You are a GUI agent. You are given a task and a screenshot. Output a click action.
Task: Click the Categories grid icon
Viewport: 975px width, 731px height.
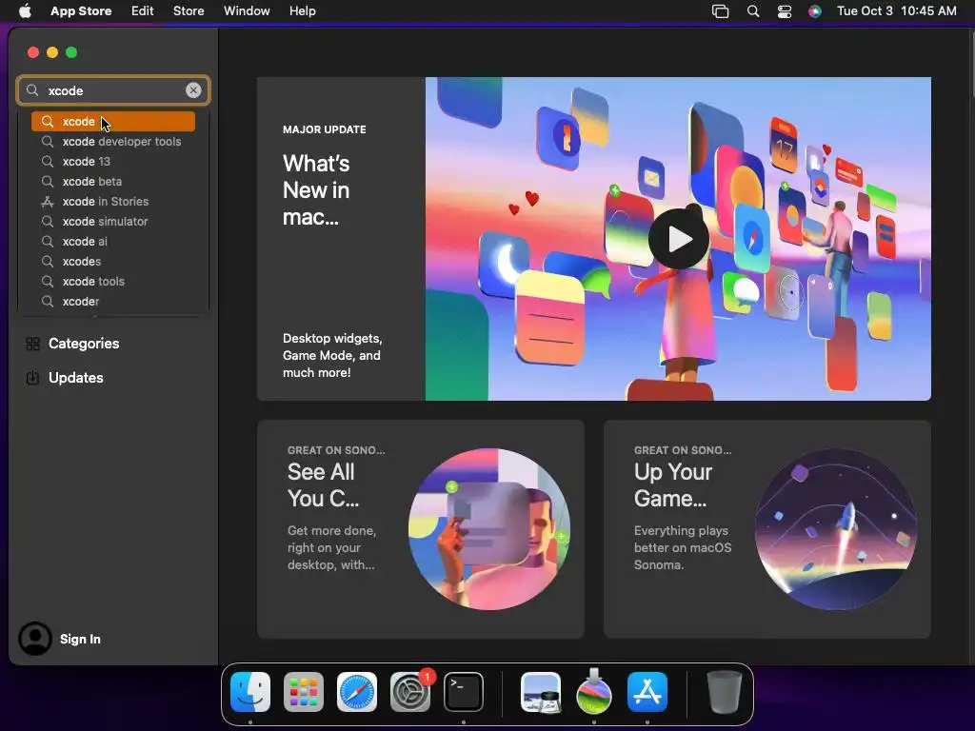click(x=33, y=344)
